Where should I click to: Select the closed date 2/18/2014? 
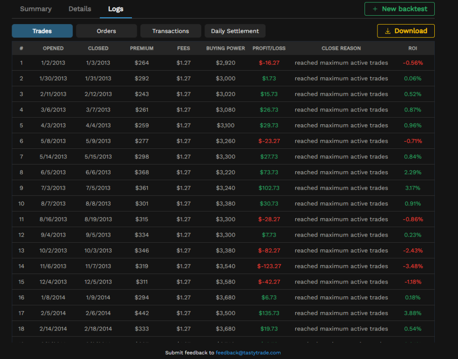(98, 329)
